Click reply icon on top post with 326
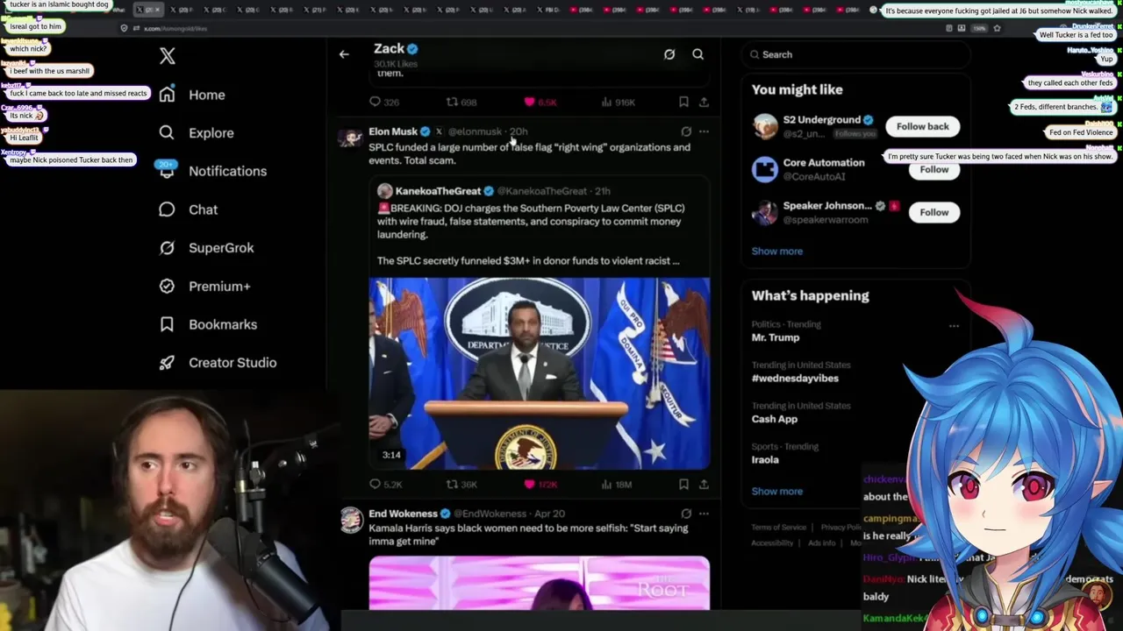Viewport: 1123px width, 631px height. pyautogui.click(x=376, y=102)
